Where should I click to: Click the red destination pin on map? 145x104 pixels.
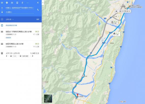78,95
